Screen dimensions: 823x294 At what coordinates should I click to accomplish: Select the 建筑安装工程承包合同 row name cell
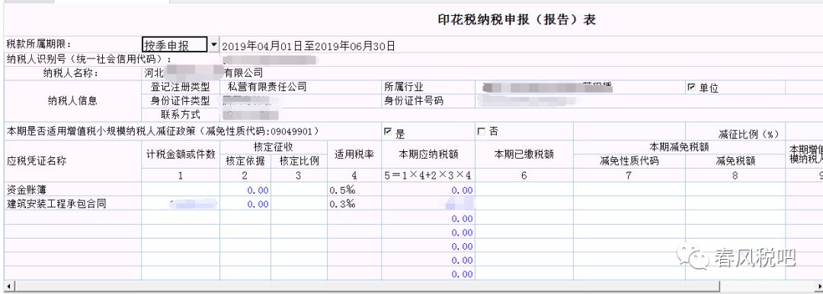73,204
